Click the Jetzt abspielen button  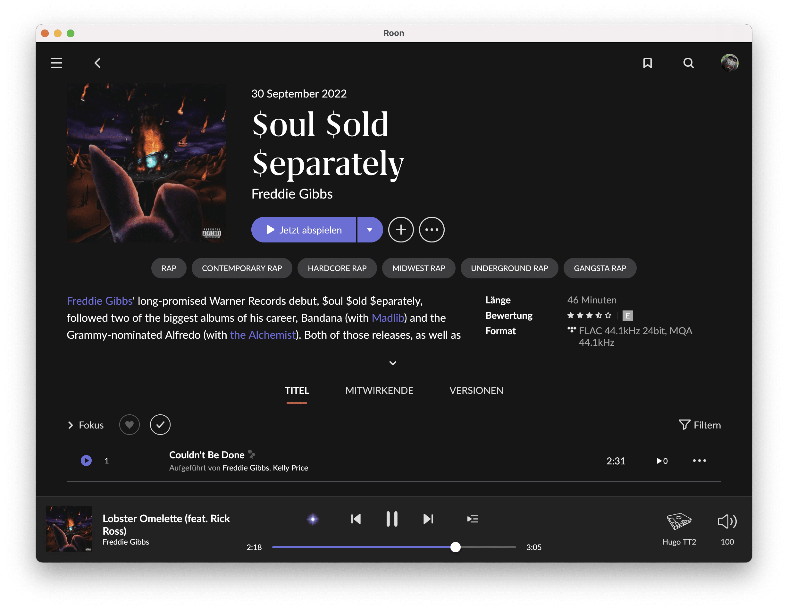pos(304,230)
